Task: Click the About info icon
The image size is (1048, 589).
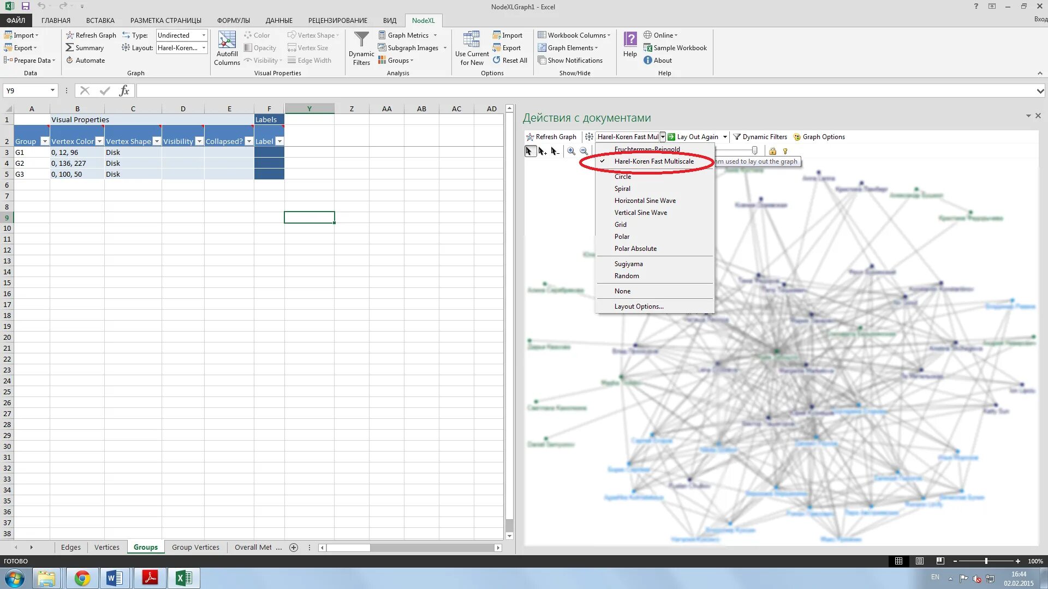Action: point(647,60)
